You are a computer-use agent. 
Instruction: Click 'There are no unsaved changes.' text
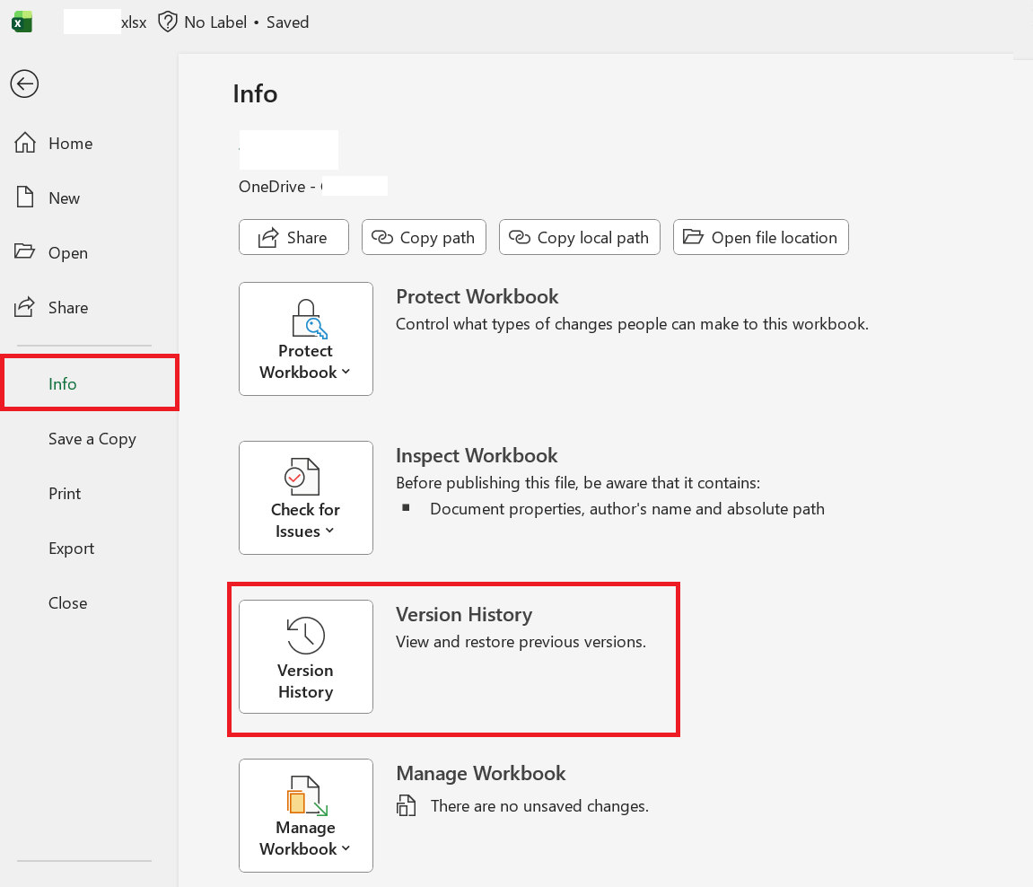tap(539, 806)
